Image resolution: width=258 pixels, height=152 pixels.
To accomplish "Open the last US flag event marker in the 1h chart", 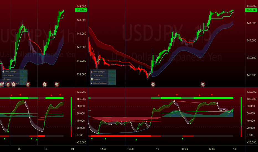I will 57,84.
